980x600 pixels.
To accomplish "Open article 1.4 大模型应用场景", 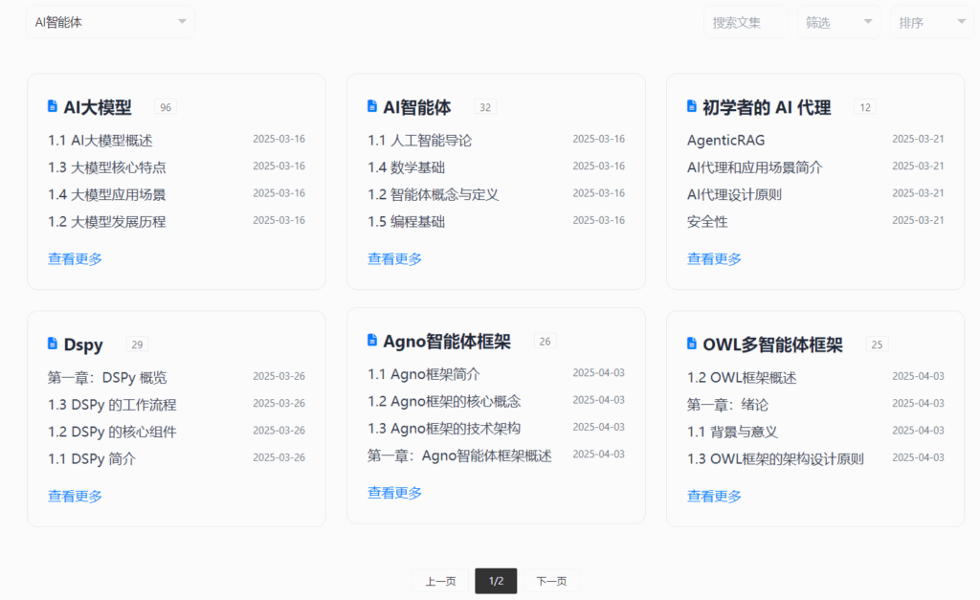I will tap(107, 194).
